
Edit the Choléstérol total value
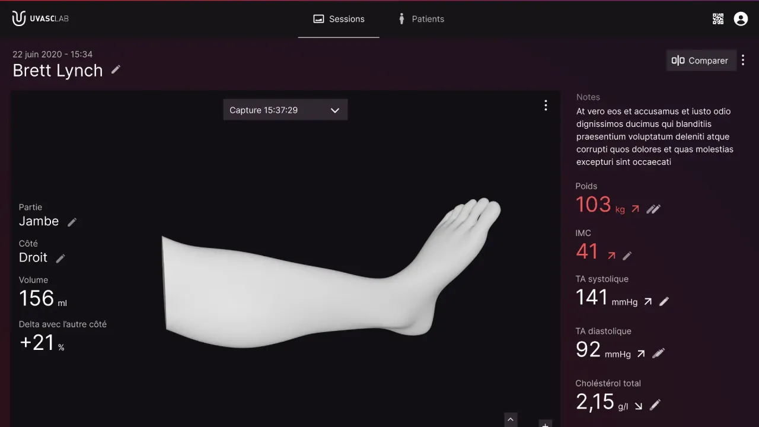(655, 406)
